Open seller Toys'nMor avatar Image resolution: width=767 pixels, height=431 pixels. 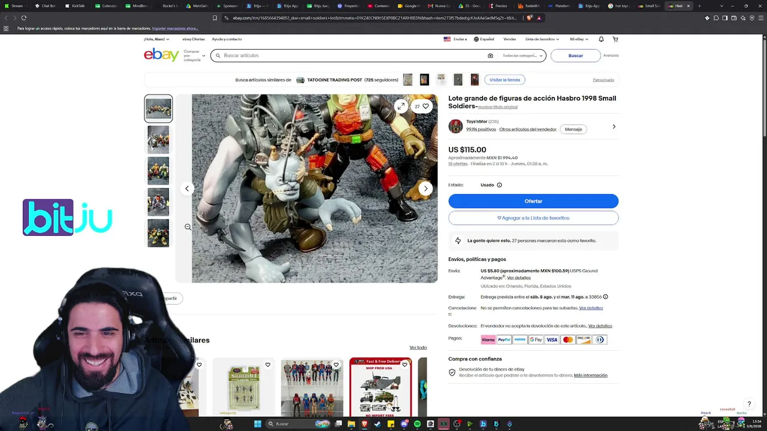tap(455, 126)
